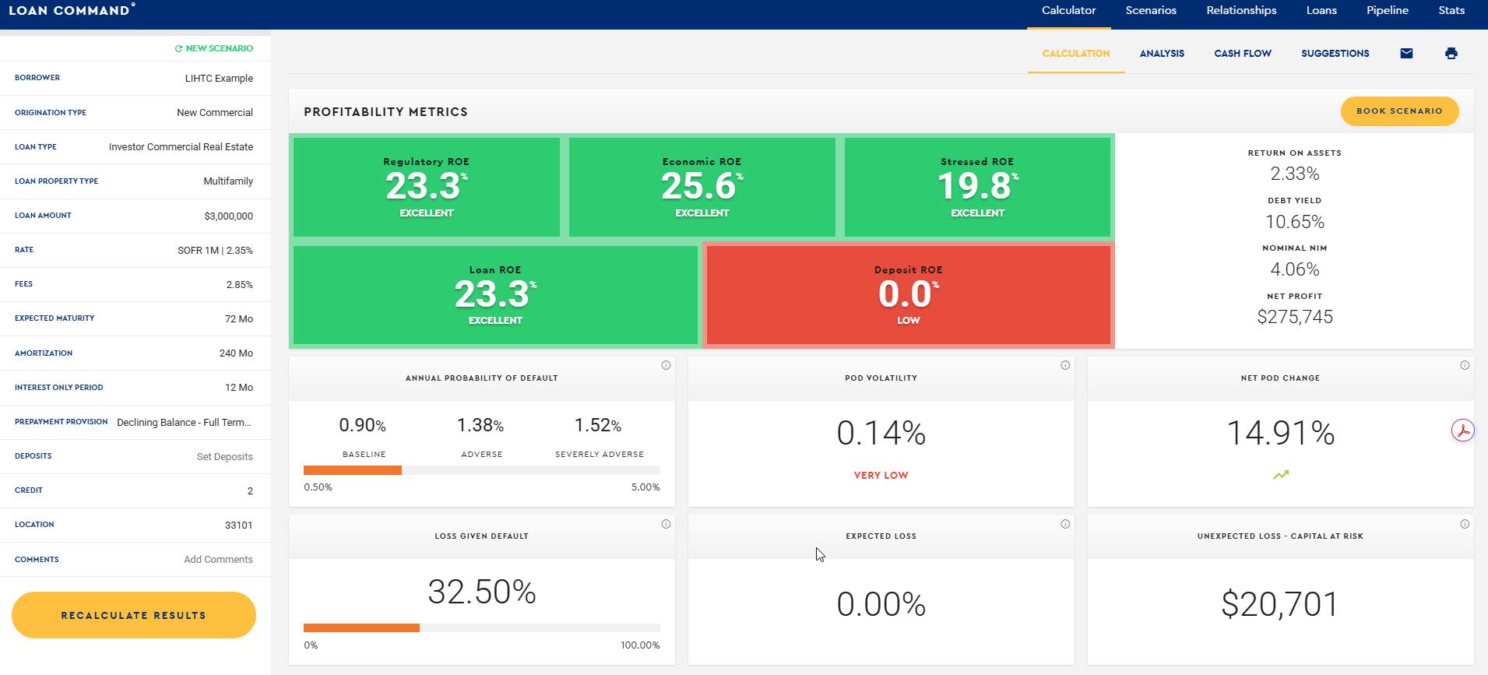Open info icon for Loss Given Default

666,524
